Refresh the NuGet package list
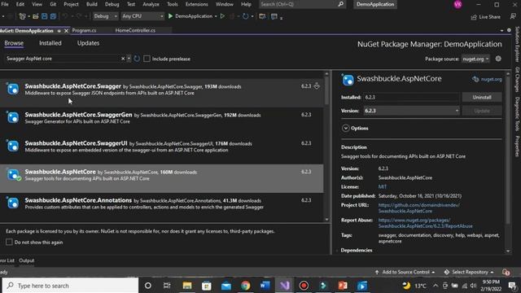Image resolution: width=521 pixels, height=293 pixels. (137, 59)
